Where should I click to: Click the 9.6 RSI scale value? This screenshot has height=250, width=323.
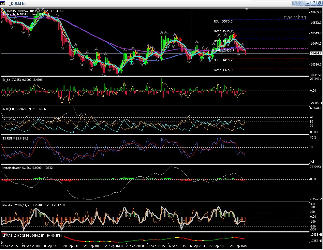coord(312,162)
